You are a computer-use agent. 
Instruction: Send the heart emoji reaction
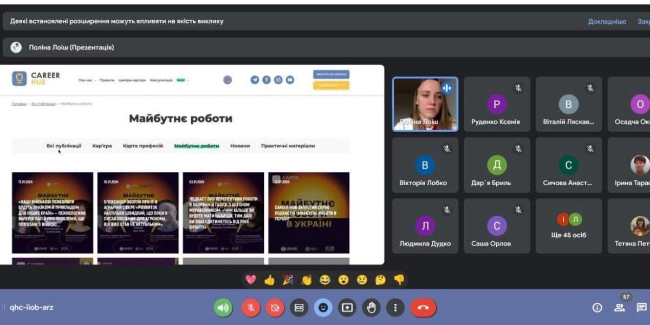click(251, 279)
